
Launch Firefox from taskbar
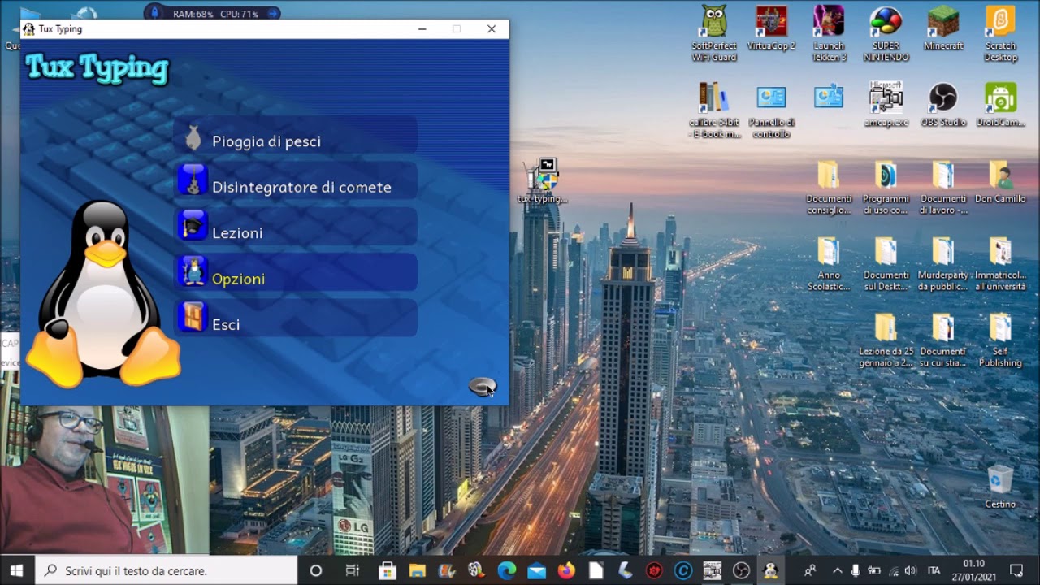tap(566, 570)
